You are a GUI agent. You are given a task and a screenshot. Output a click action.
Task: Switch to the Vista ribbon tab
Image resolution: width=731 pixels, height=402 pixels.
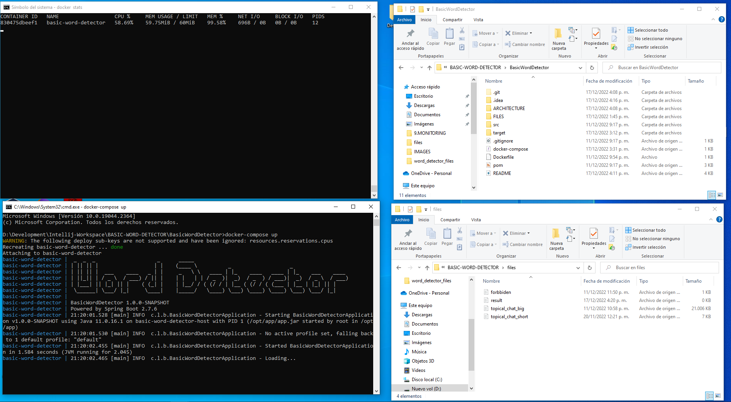[478, 20]
